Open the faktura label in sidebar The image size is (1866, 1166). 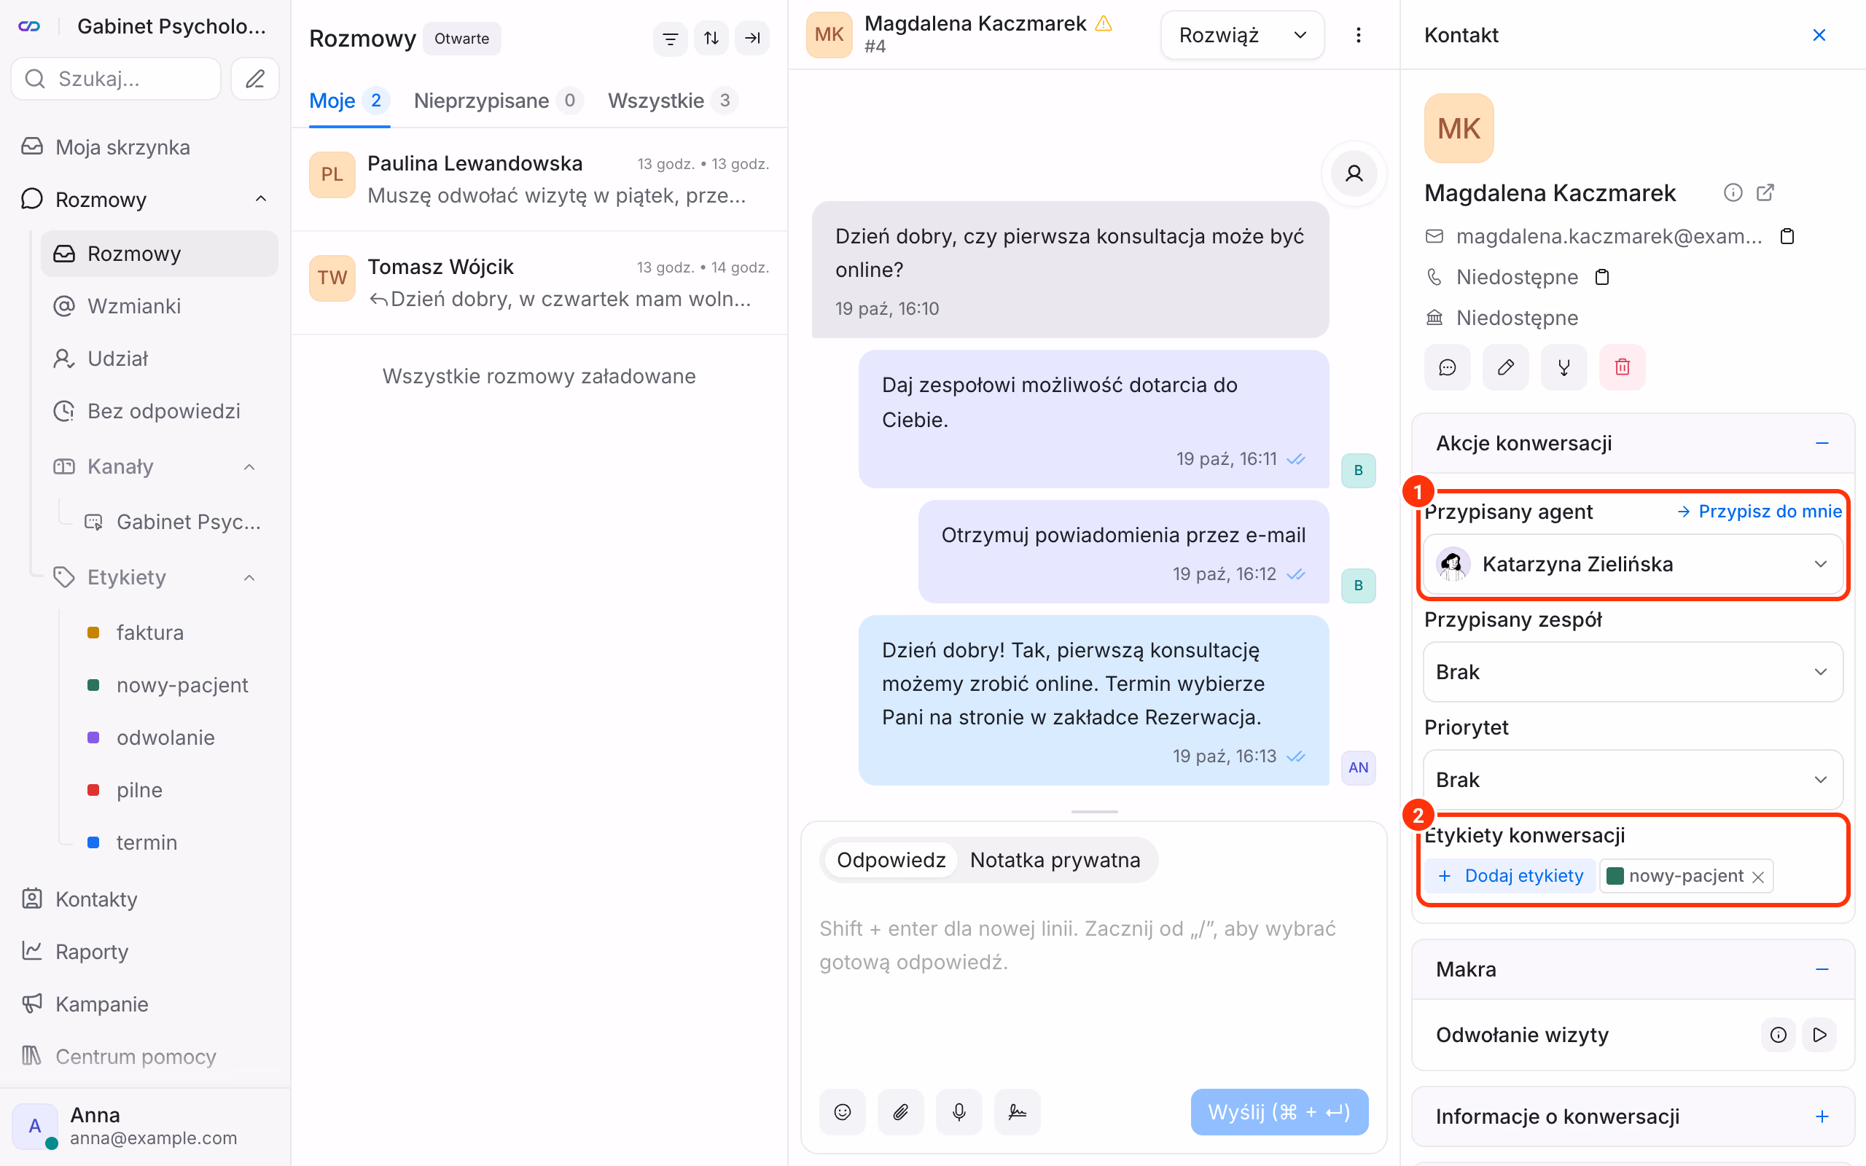tap(149, 633)
